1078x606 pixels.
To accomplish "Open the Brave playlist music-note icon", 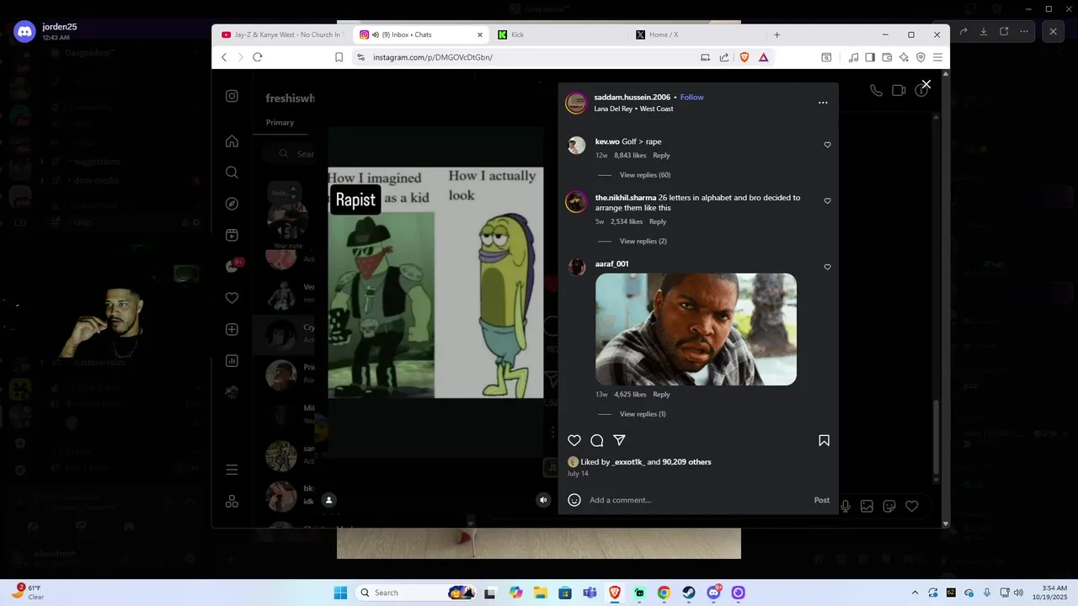I will [853, 57].
